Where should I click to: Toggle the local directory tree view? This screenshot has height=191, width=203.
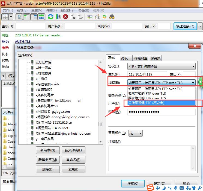[27, 17]
